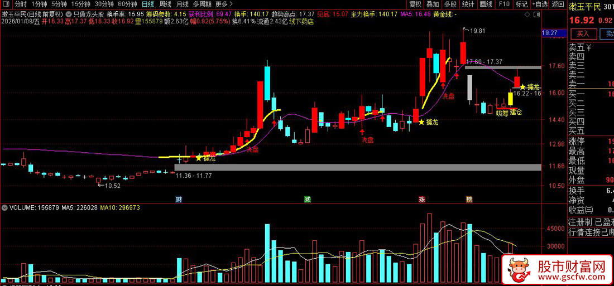Viewport: 614px width, 286px height.
Task: Click the 17.60 - 17.37 gap label
Action: [x=484, y=62]
